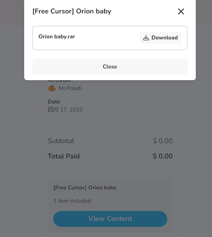Click the partially hidden Creator heading
The image size is (212, 237).
(x=60, y=81)
